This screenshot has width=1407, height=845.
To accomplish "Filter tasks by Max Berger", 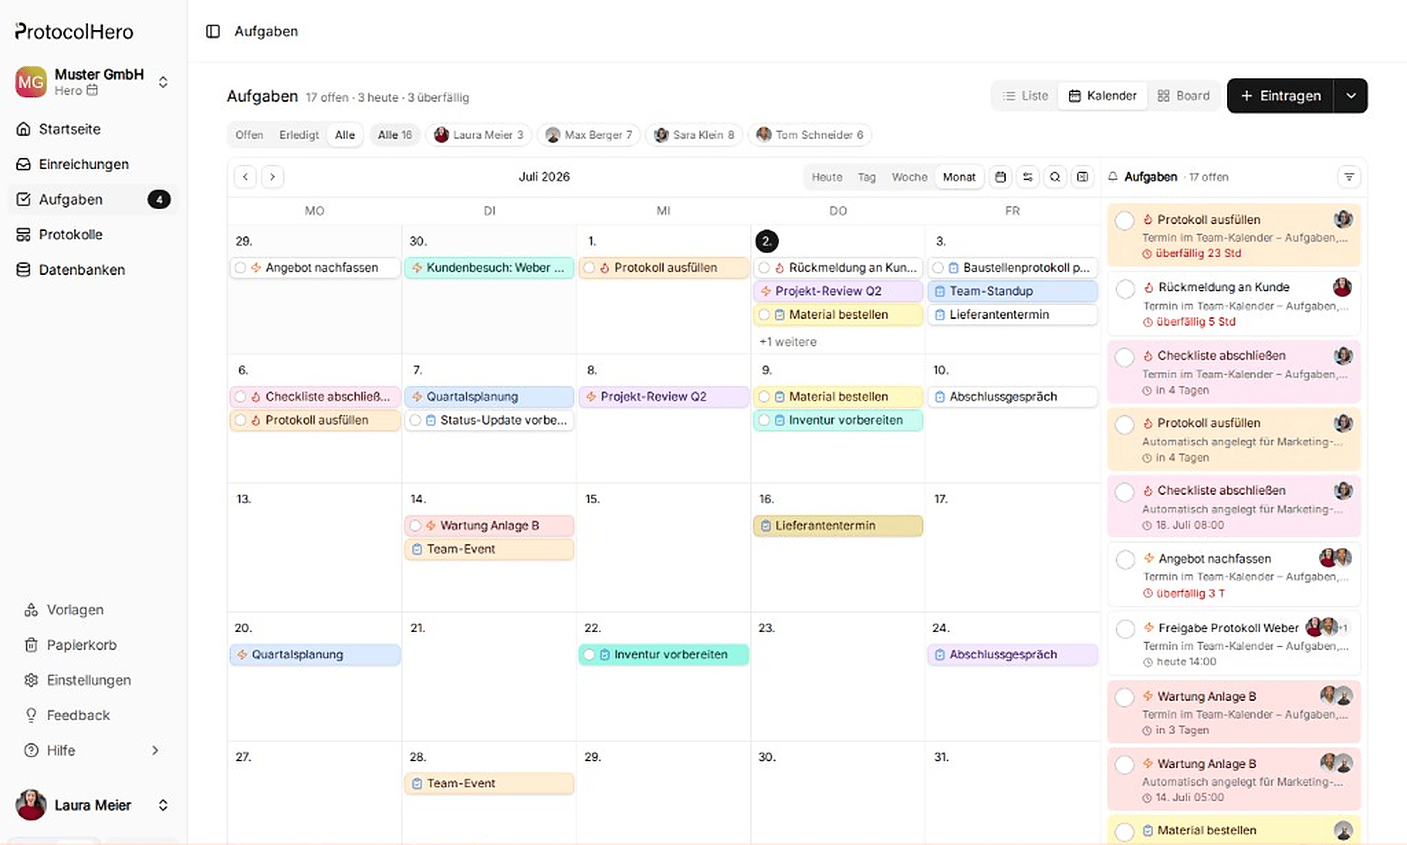I will click(589, 135).
